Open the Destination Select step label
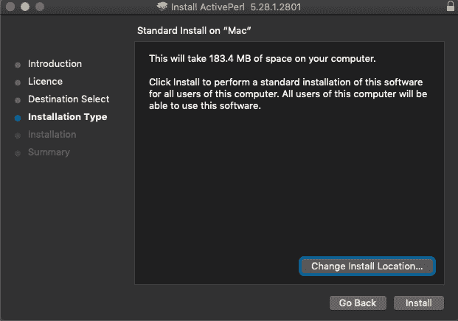Screen dimensions: 458x321 click(69, 99)
